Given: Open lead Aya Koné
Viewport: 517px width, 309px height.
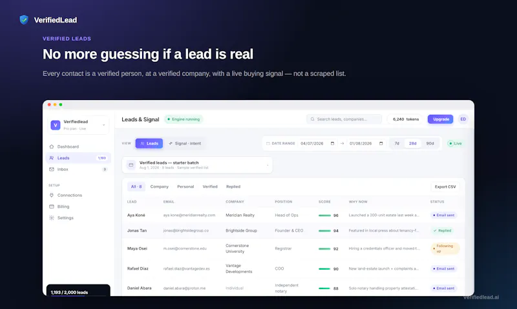Looking at the screenshot, I should pyautogui.click(x=136, y=215).
